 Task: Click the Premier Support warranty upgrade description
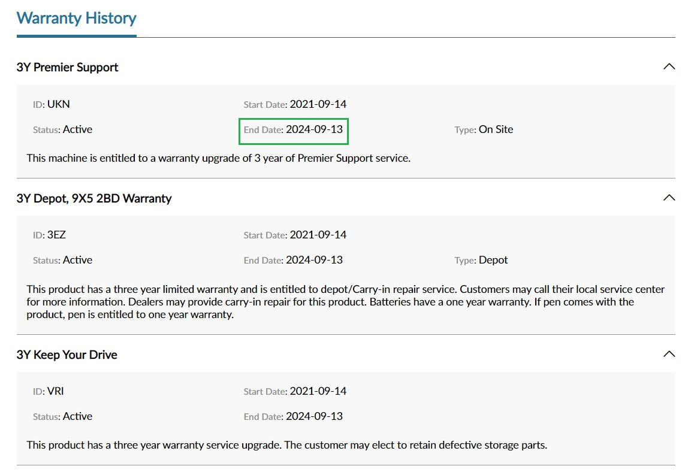coord(219,158)
